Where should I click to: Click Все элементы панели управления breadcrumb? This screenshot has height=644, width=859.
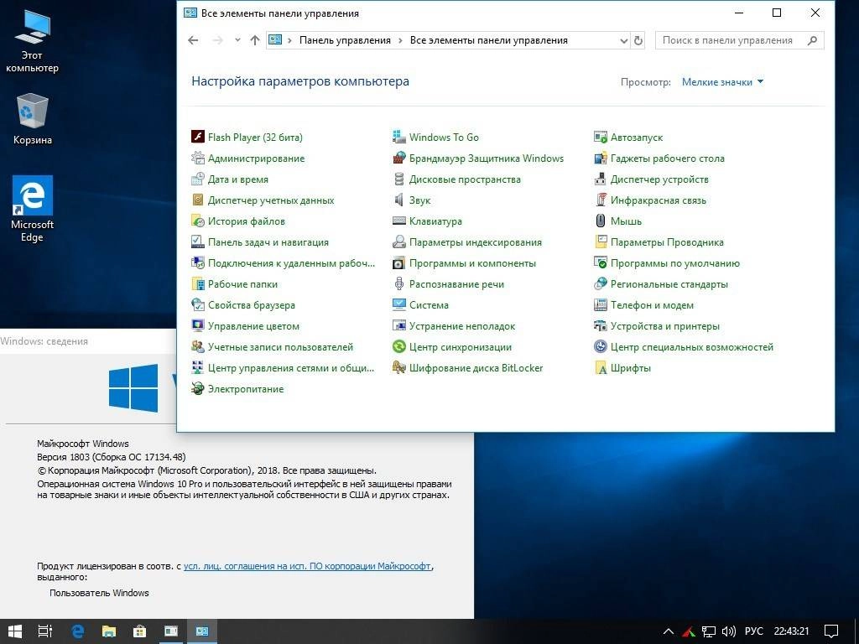(489, 40)
